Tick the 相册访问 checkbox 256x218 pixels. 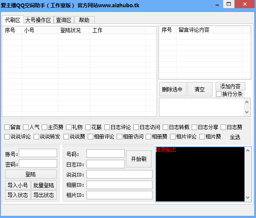pos(120,137)
